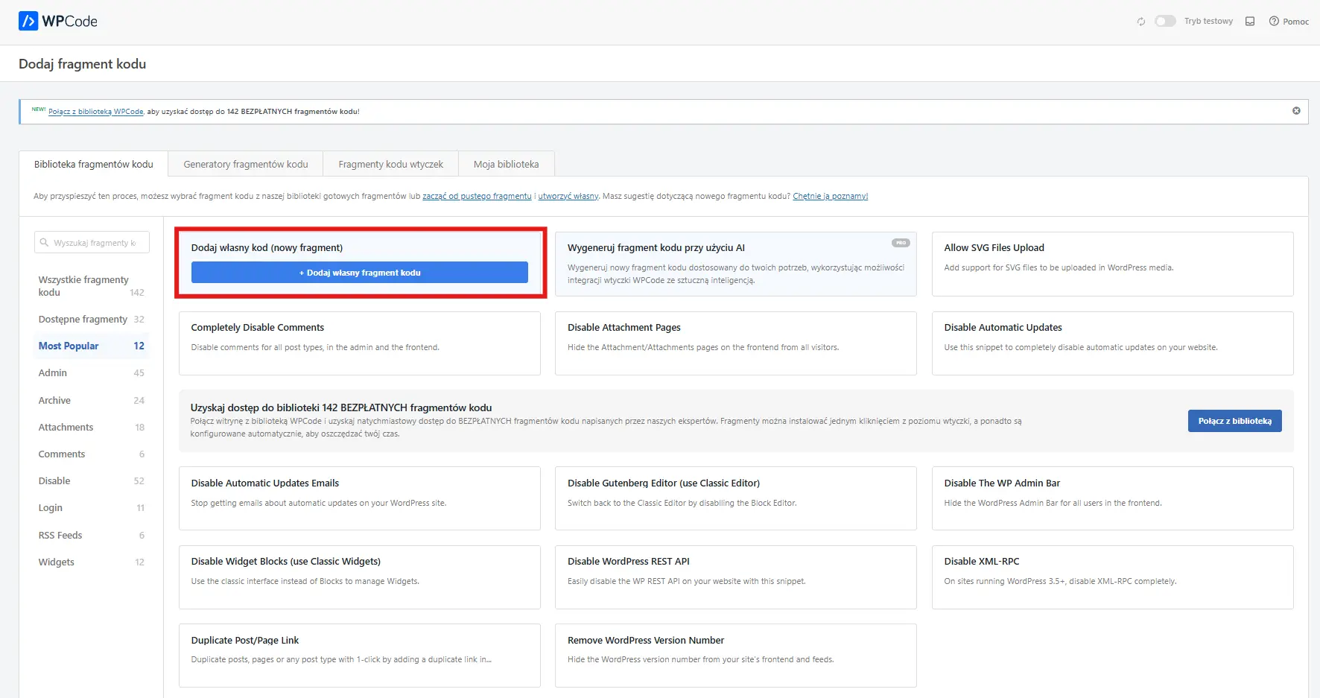The image size is (1320, 698).
Task: Switch to Generatory fragmentów kodu tab
Action: click(x=245, y=165)
